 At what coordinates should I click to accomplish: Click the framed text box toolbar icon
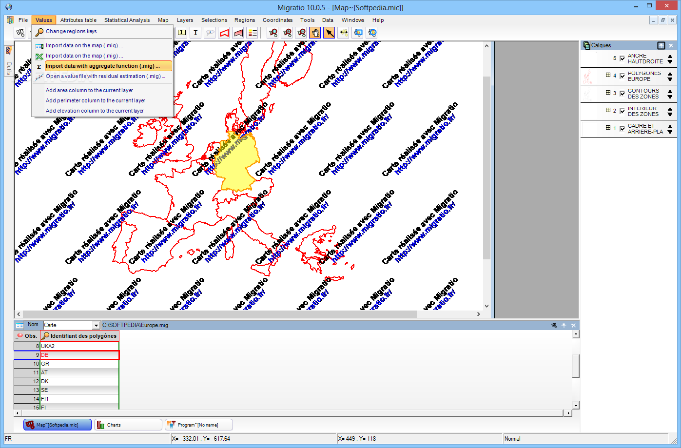[182, 33]
